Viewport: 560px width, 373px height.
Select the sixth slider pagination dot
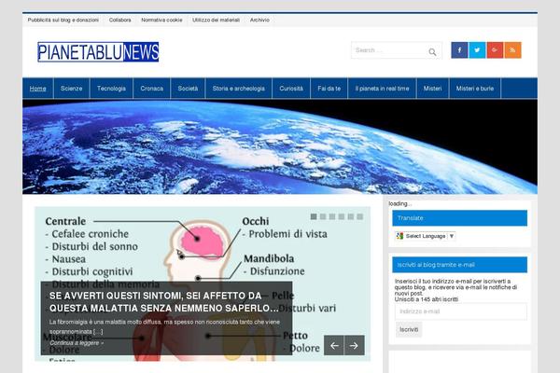tap(360, 216)
